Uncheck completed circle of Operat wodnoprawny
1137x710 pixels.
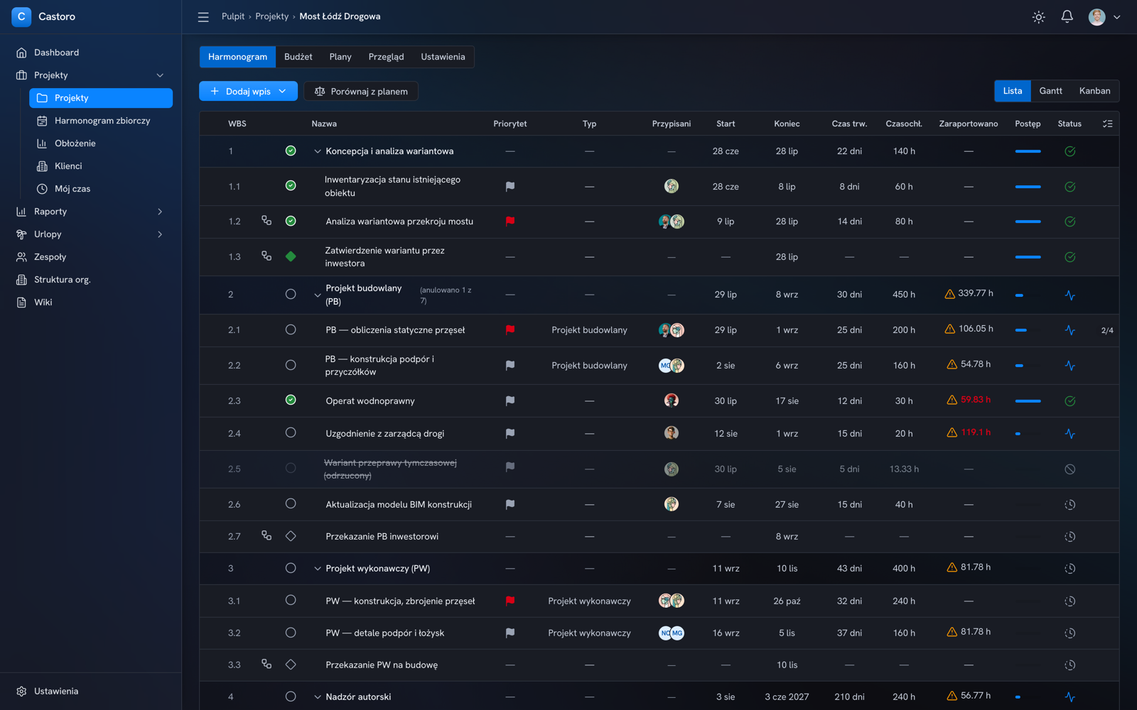pos(291,400)
